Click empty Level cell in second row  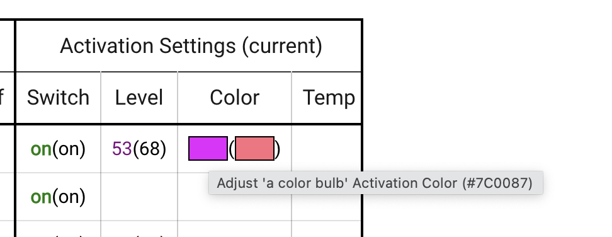click(x=139, y=197)
